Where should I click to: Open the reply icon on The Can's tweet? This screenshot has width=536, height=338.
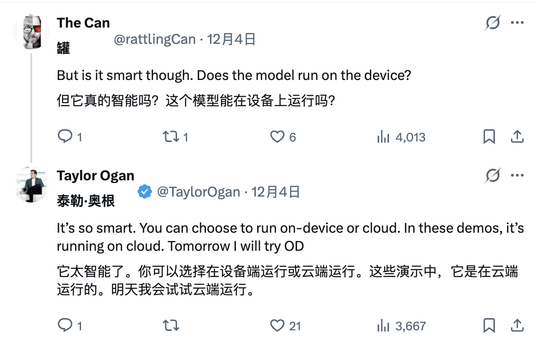coord(65,136)
